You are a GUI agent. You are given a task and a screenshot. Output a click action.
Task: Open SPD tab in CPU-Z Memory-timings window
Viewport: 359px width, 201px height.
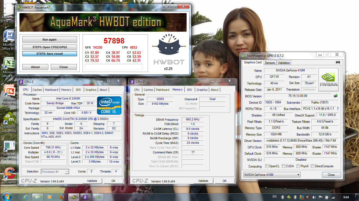[x=189, y=90]
